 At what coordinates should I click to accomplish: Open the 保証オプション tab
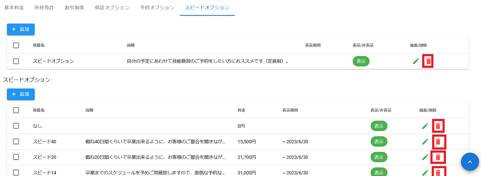coord(112,8)
